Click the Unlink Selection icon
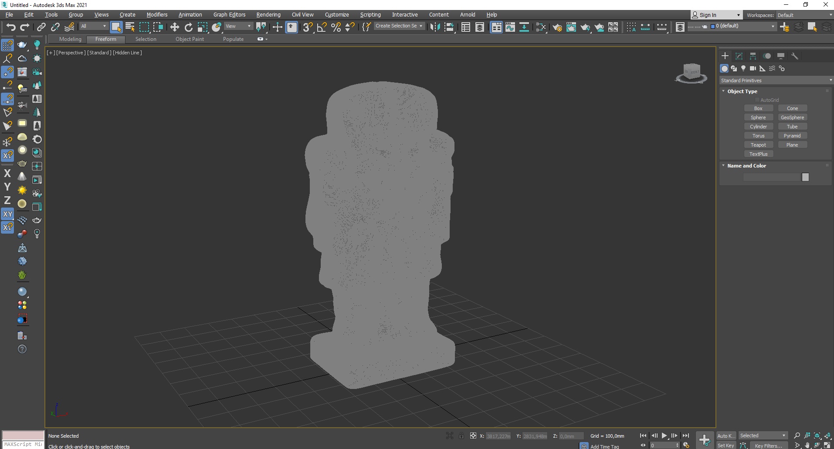The height and width of the screenshot is (449, 834). [55, 27]
